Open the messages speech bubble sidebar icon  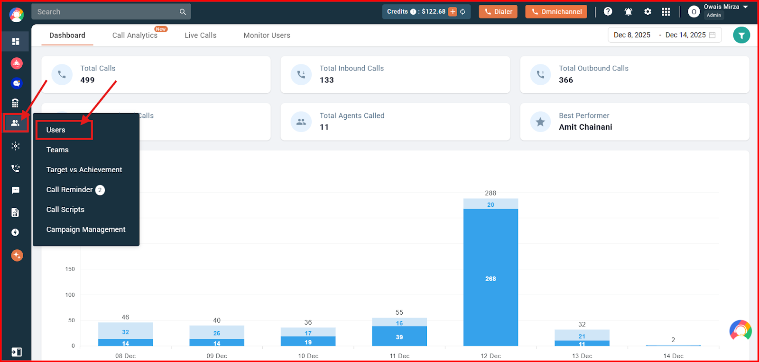(x=16, y=190)
